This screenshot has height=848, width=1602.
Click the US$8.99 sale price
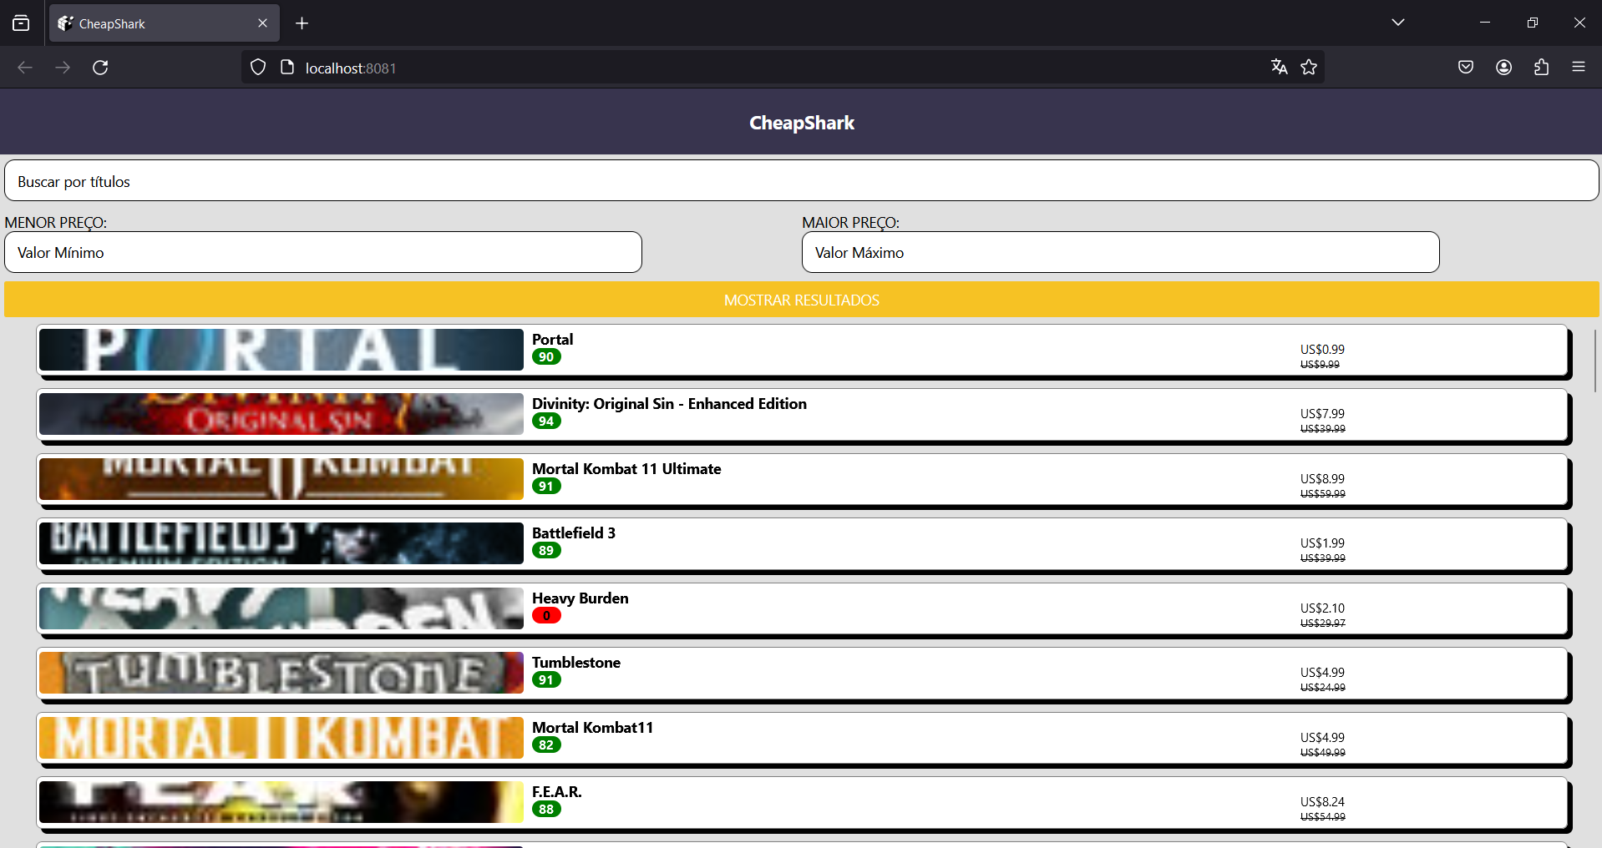(x=1322, y=478)
